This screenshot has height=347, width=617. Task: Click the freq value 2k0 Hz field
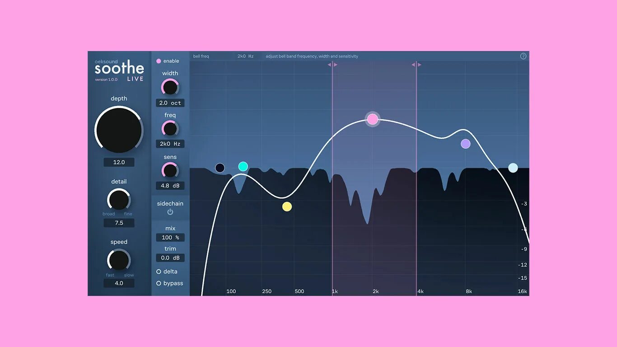coord(170,144)
